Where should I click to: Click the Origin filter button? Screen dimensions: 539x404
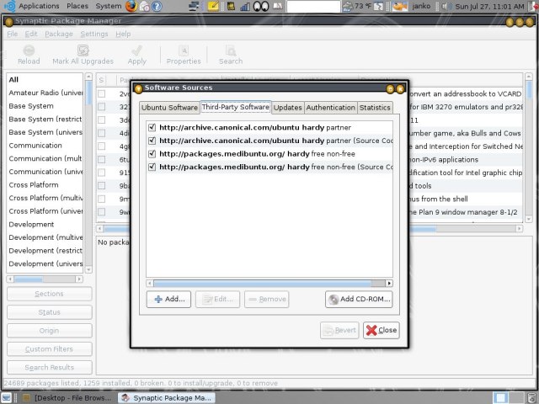(50, 331)
